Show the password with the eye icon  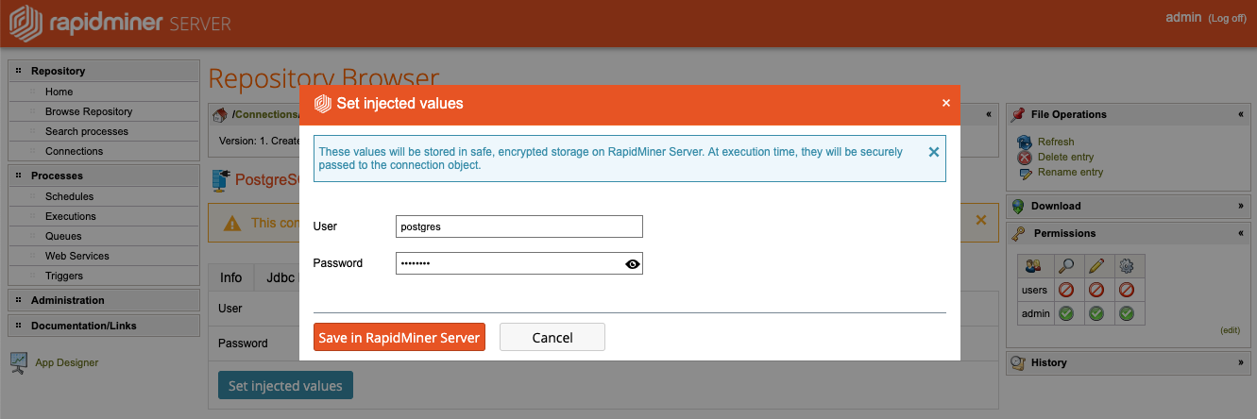(633, 264)
